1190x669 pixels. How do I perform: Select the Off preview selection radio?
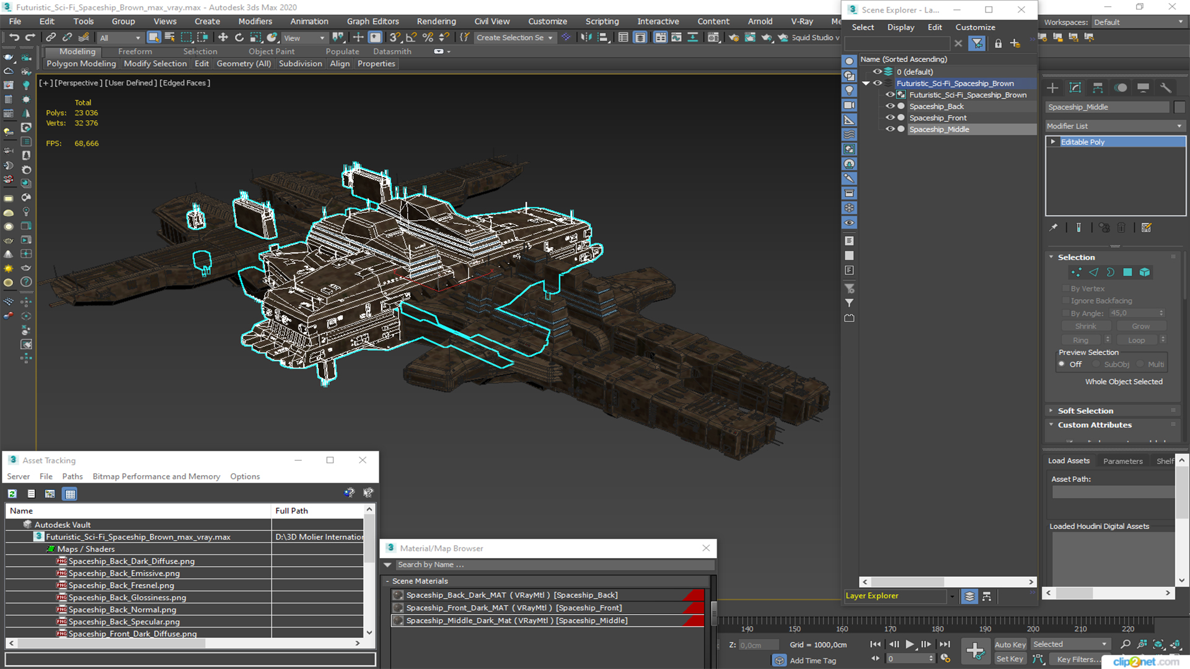1062,364
